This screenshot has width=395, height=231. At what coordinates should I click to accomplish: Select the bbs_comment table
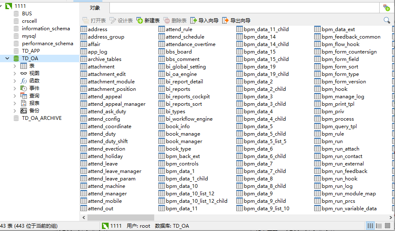pos(182,59)
